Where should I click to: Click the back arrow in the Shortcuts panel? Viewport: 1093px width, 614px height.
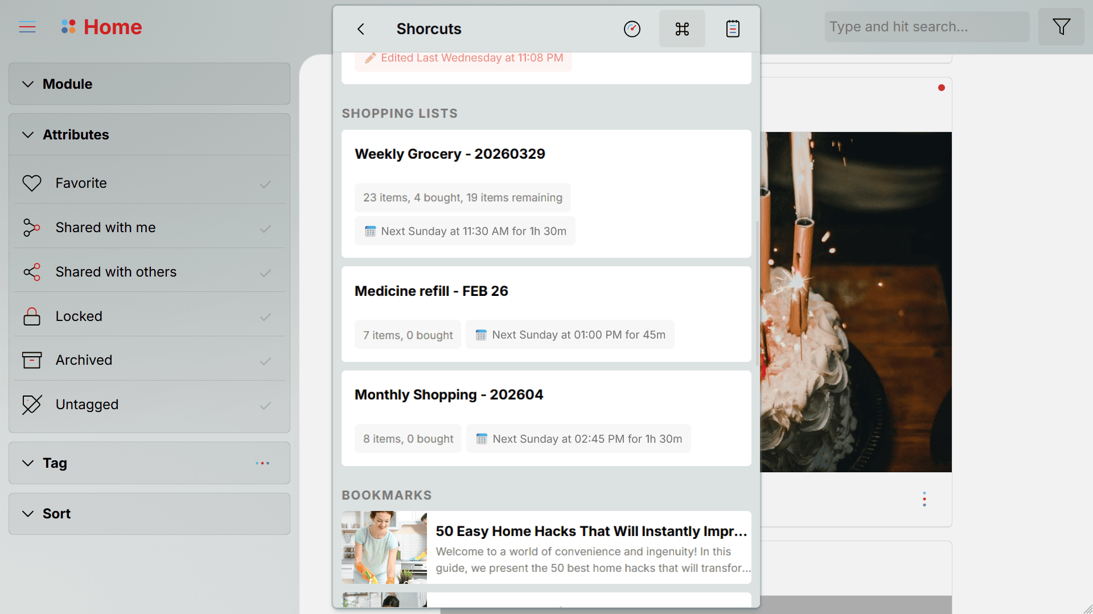[x=361, y=29]
